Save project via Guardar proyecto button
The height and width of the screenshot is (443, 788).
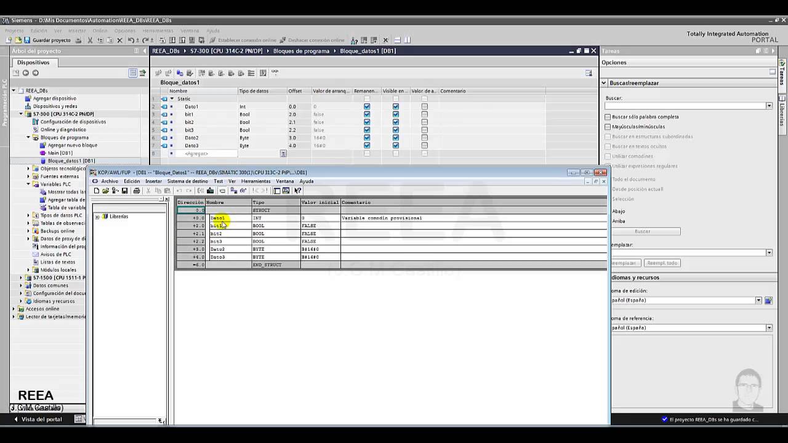[x=47, y=40]
